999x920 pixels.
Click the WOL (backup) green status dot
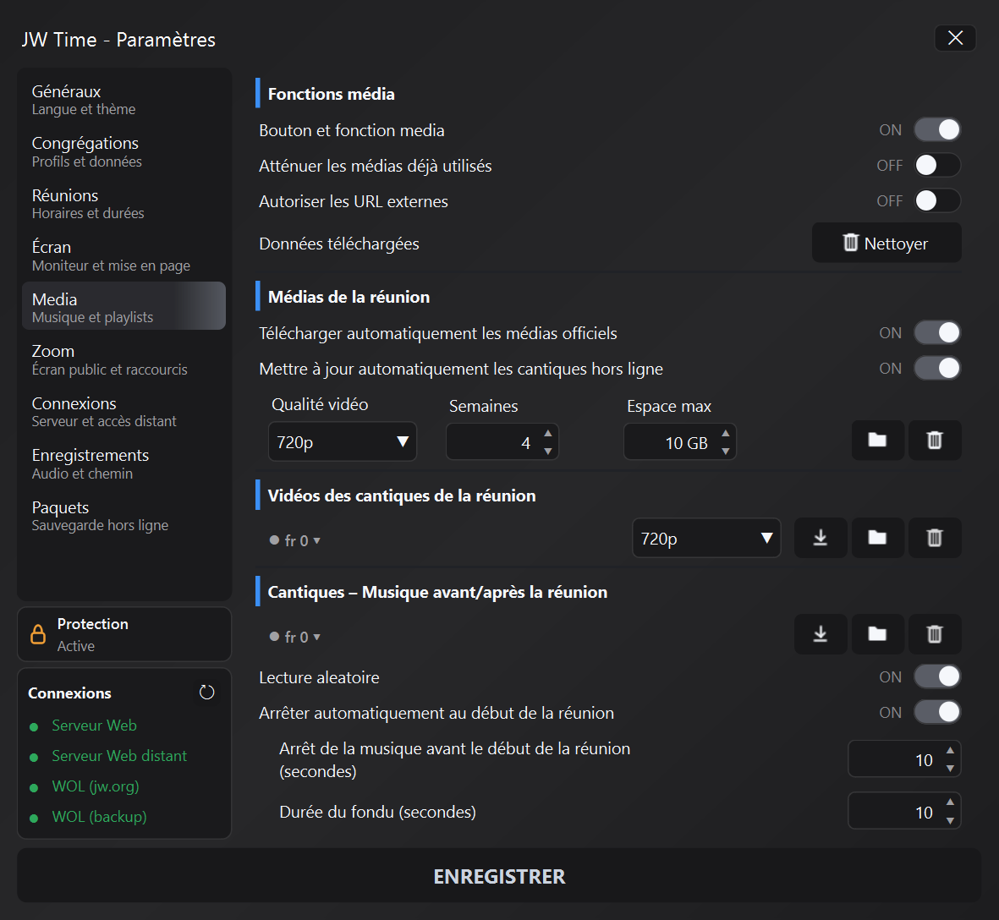point(35,819)
